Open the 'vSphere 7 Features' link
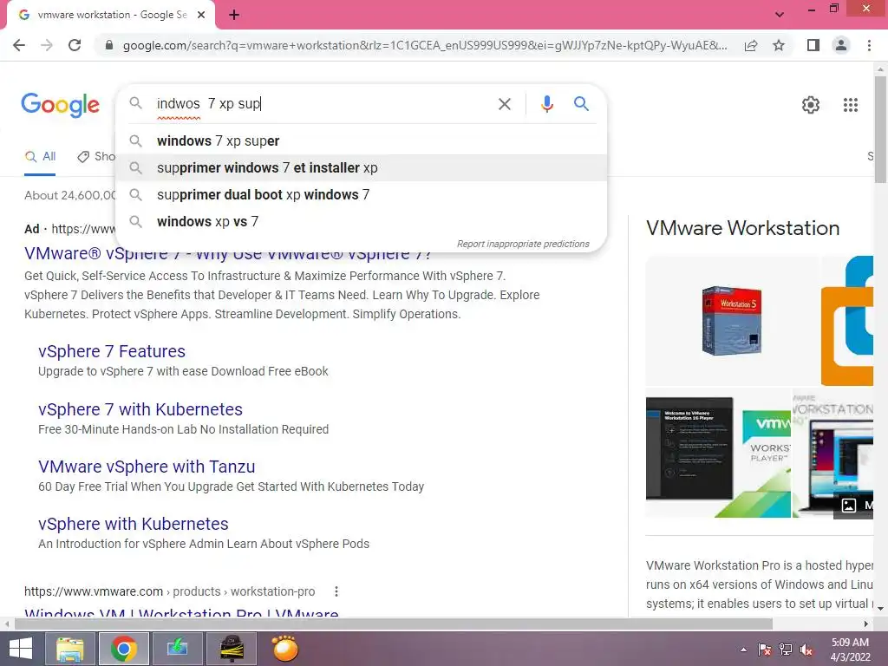 tap(112, 351)
